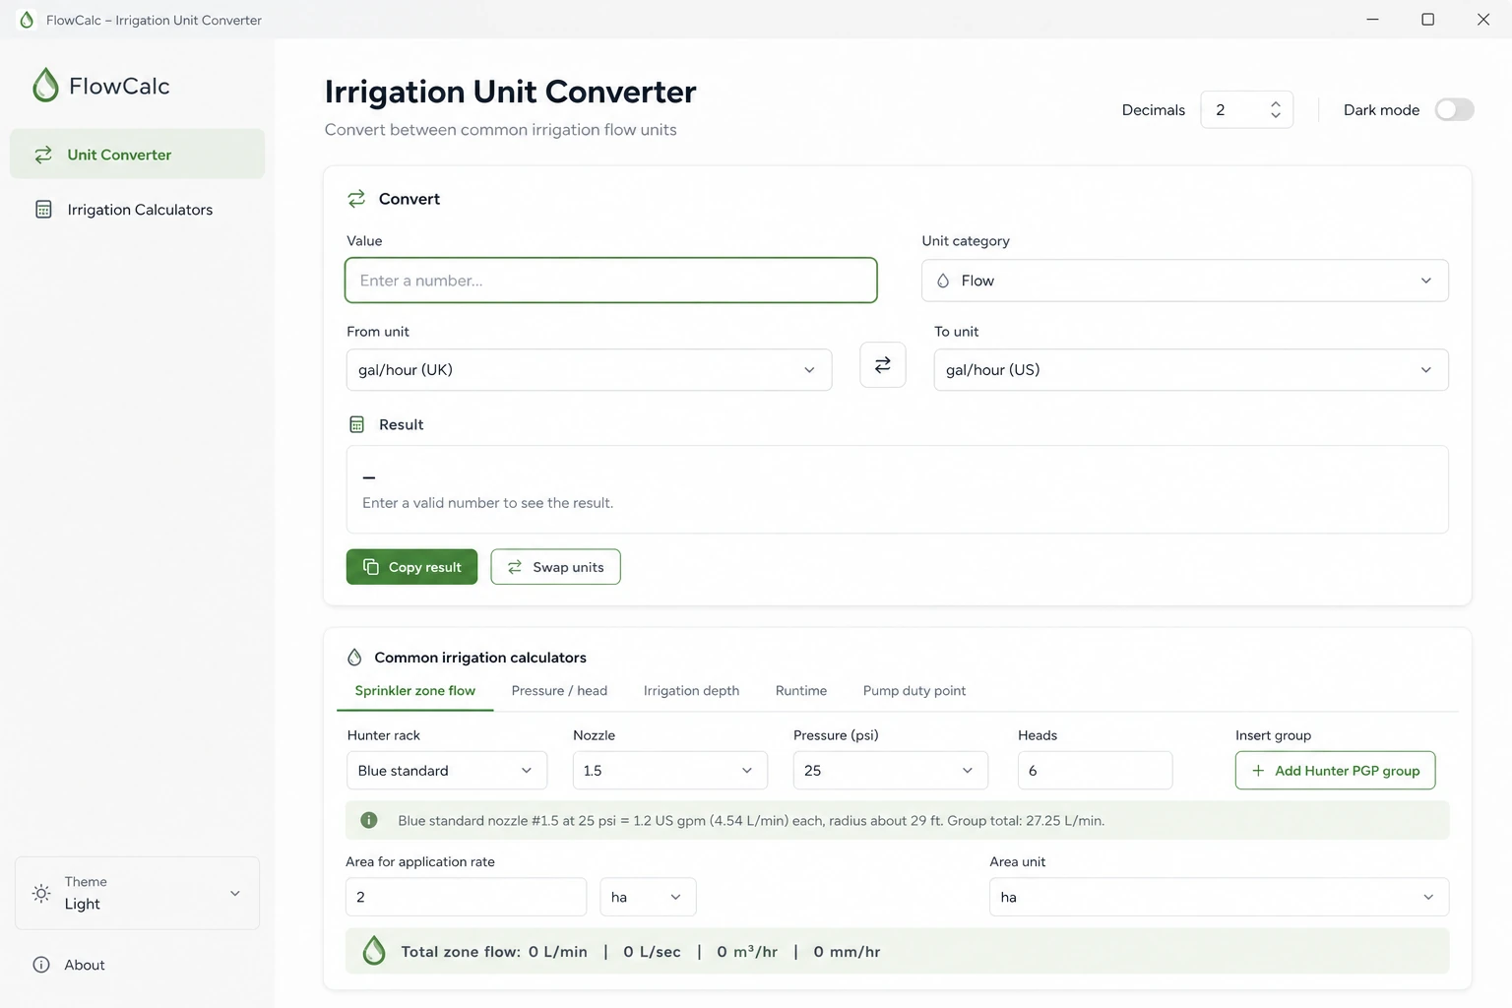Switch to the Runtime tab
This screenshot has width=1512, height=1008.
[x=801, y=691]
